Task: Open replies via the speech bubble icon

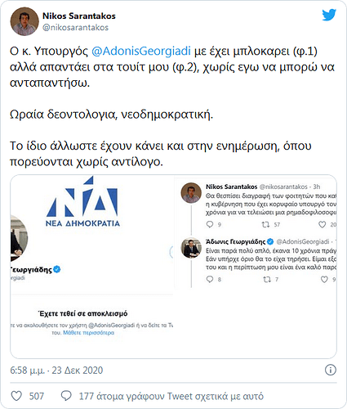Action: click(66, 396)
